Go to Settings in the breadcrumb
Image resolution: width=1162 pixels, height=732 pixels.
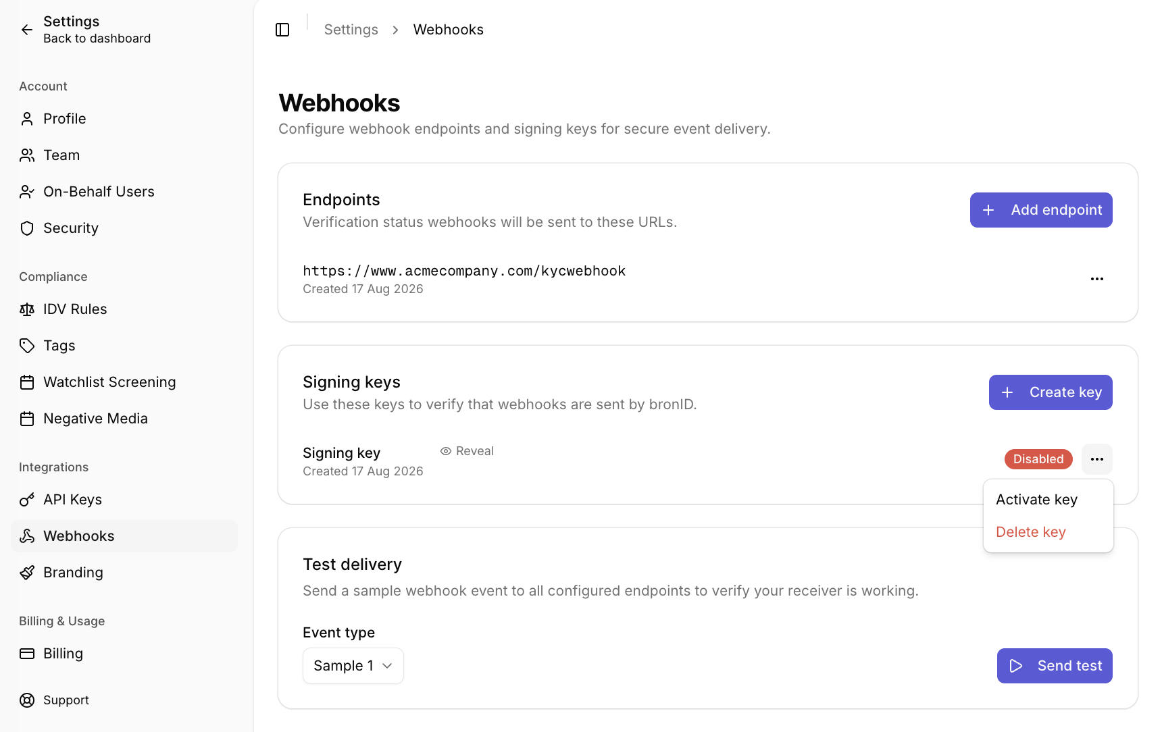pos(351,30)
